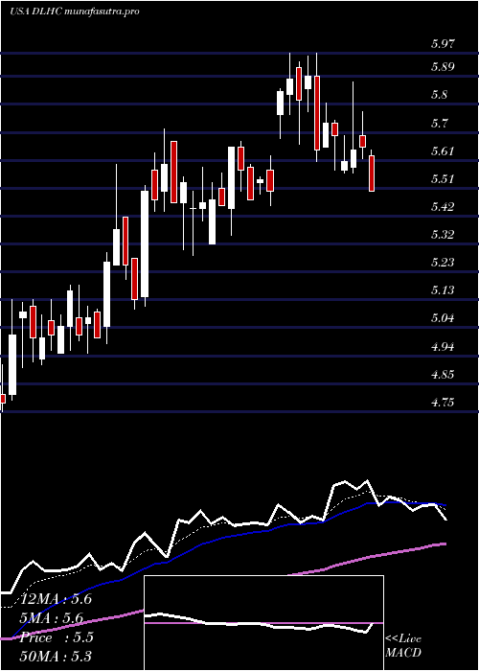This screenshot has width=479, height=671.
Task: Click the Live MACD inset chart
Action: click(263, 623)
